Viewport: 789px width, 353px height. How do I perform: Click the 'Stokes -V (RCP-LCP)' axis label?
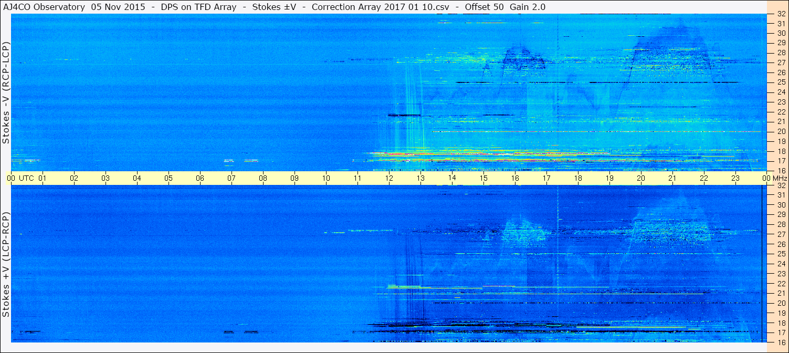click(x=6, y=93)
